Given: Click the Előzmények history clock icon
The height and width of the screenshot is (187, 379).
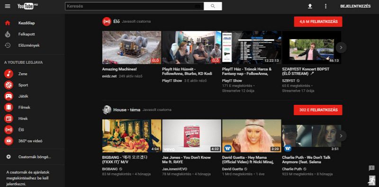Looking at the screenshot, I should pos(8,45).
